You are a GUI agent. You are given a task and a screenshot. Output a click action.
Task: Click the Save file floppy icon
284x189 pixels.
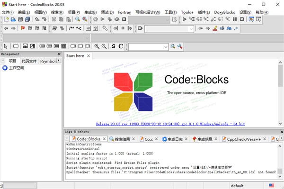[20, 19]
